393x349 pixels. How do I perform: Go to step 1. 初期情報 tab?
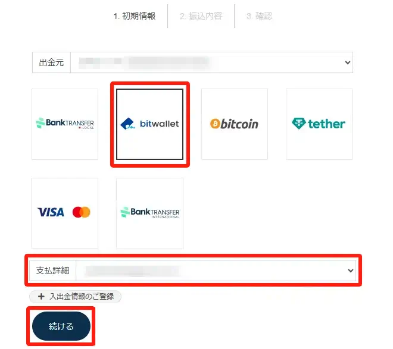click(135, 16)
